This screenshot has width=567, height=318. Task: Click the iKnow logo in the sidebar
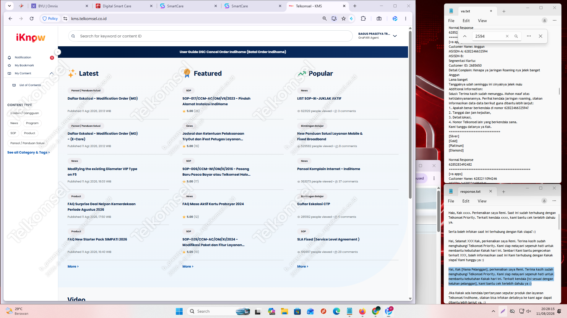pyautogui.click(x=31, y=37)
